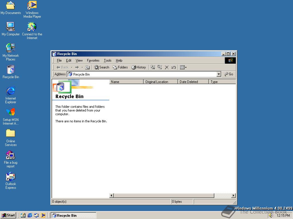Viewport: 293px width, 219px height.
Task: Click the volume tray icon
Action: (271, 216)
